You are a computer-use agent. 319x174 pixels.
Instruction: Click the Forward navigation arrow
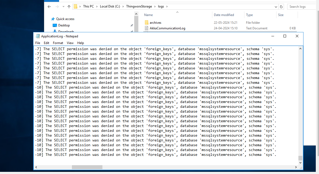pyautogui.click(x=57, y=6)
